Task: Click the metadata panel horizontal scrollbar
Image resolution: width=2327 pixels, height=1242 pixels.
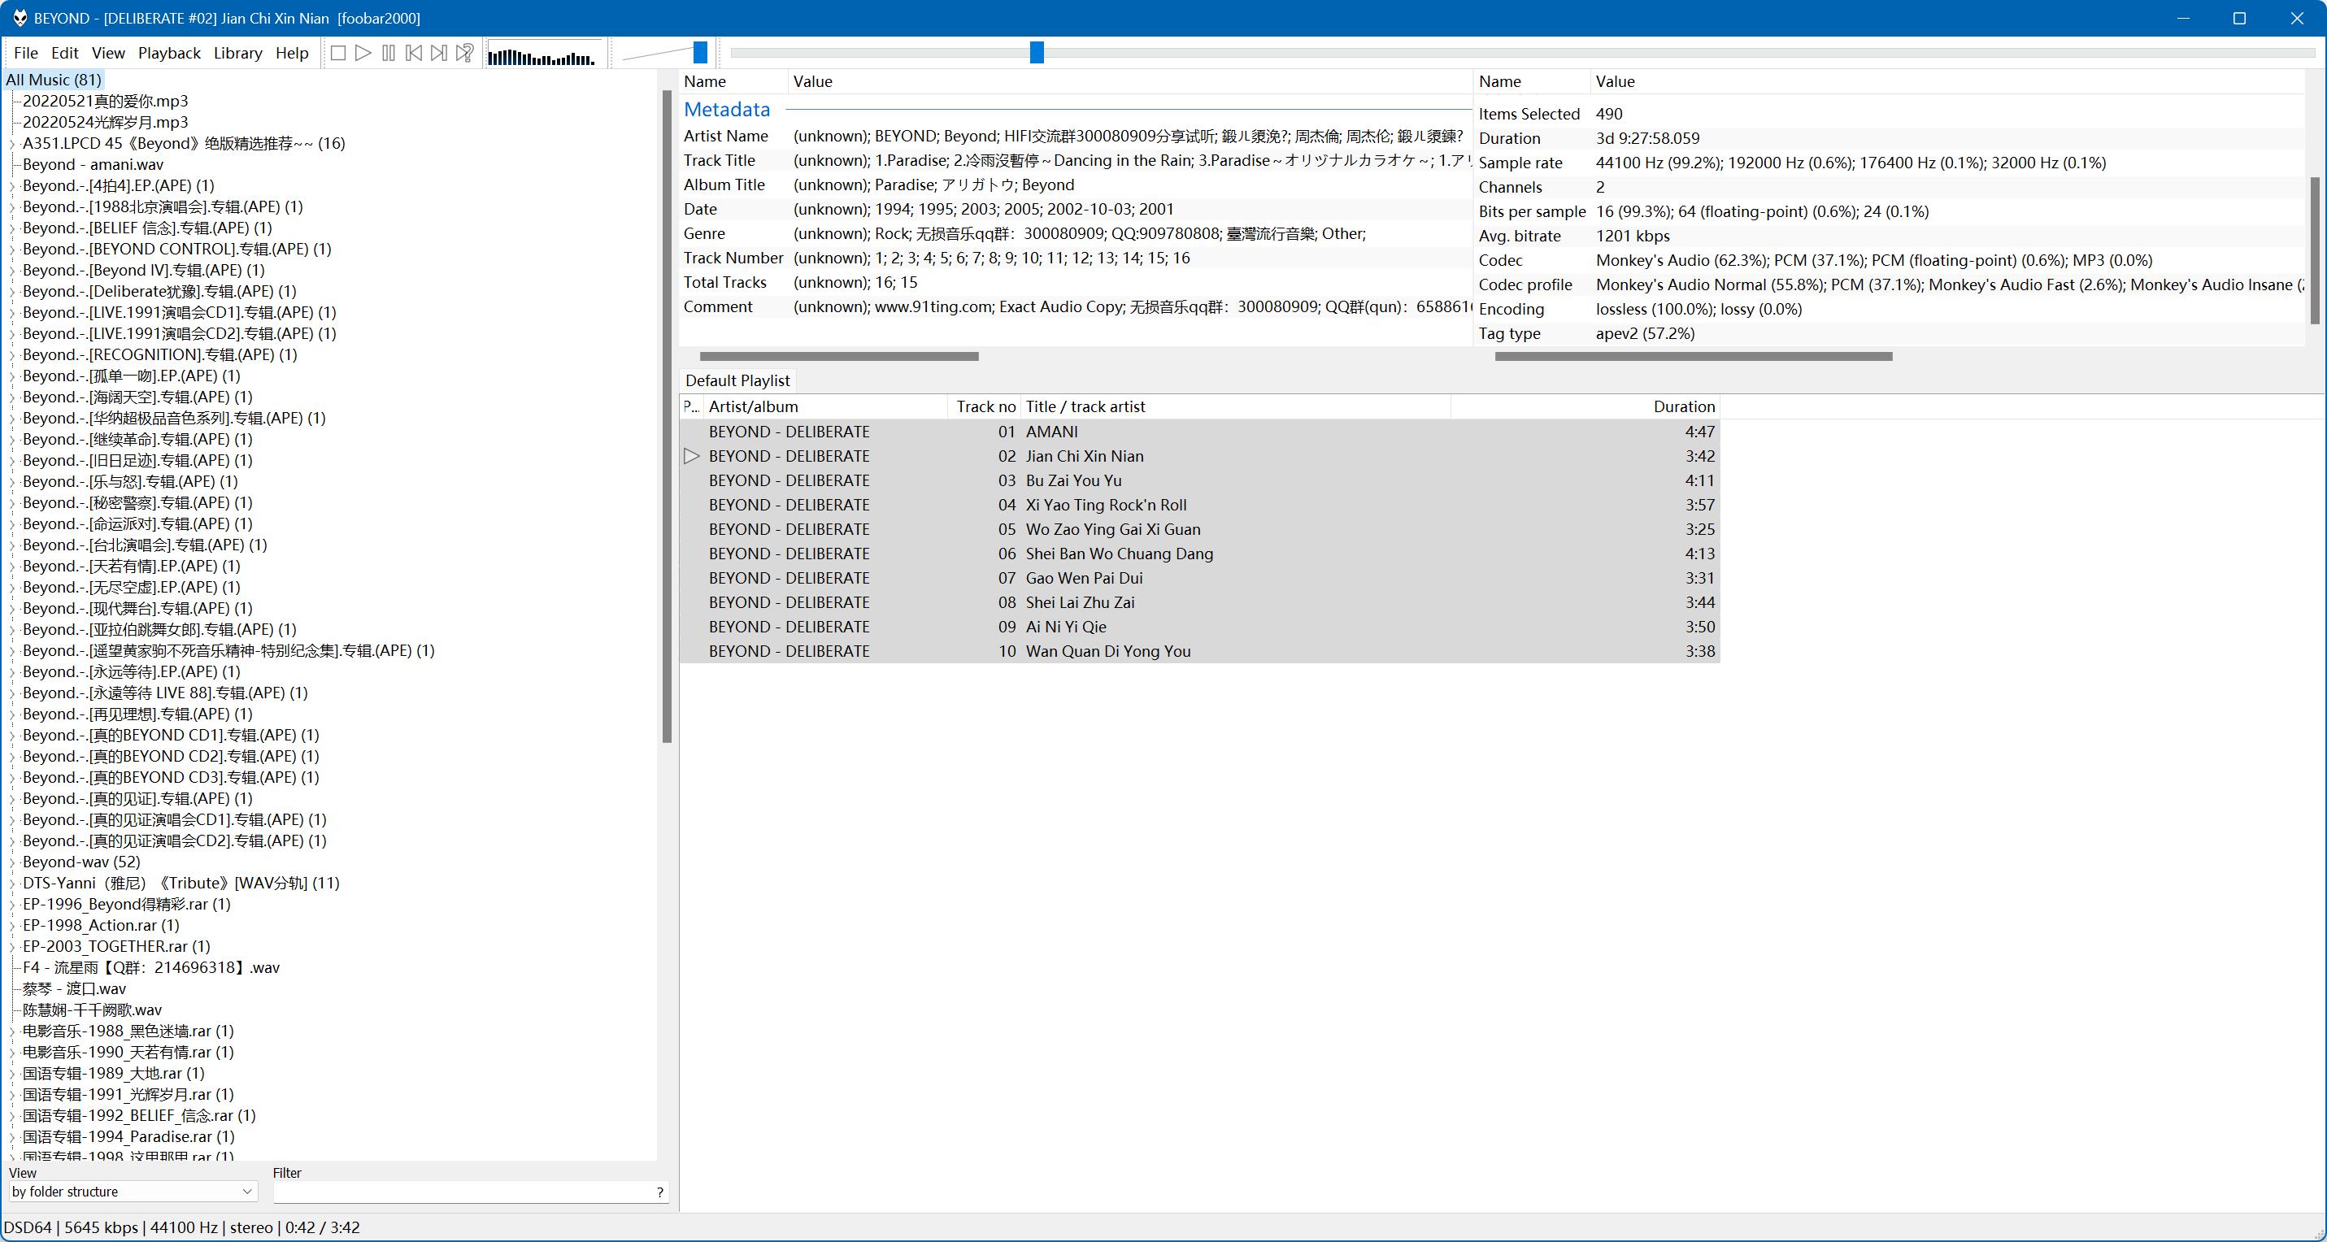Action: coord(839,356)
